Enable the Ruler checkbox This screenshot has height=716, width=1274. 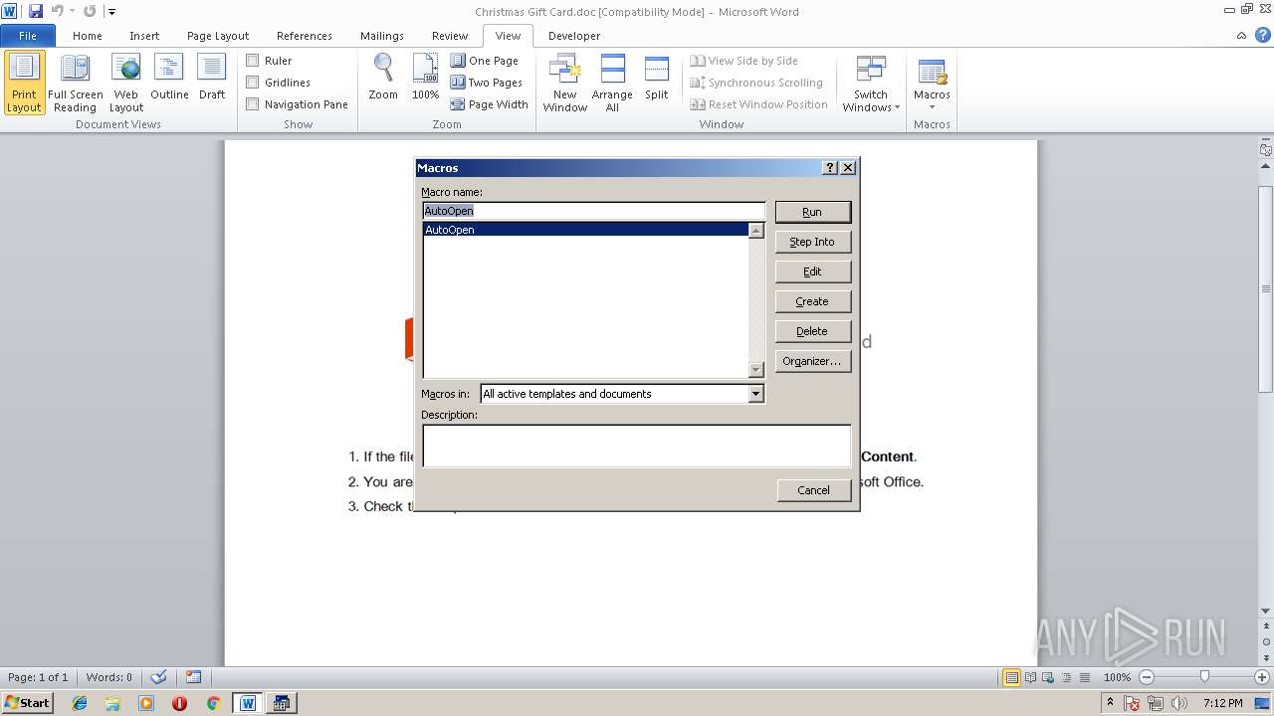coord(253,61)
